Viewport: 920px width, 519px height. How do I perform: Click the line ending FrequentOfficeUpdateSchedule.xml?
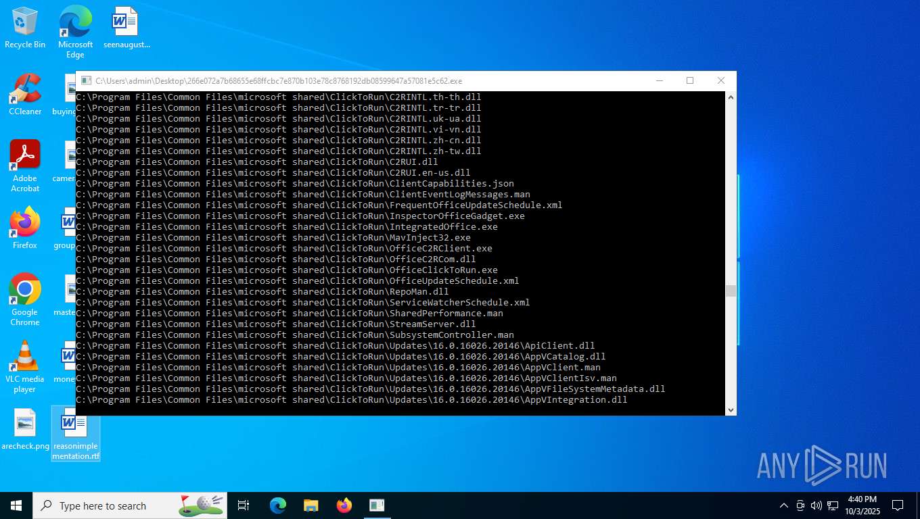(x=319, y=205)
